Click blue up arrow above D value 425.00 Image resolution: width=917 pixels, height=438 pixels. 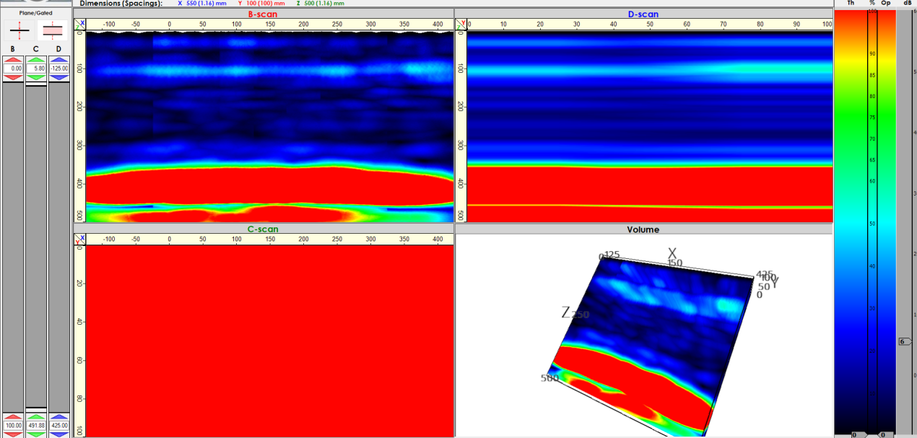58,417
